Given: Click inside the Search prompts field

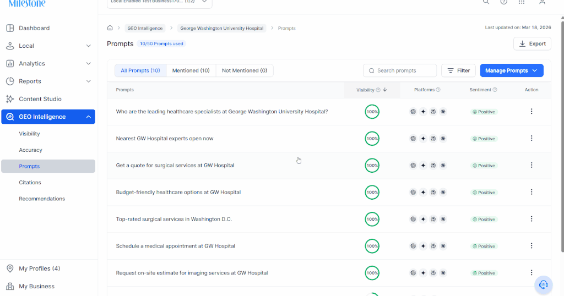Looking at the screenshot, I should [400, 70].
